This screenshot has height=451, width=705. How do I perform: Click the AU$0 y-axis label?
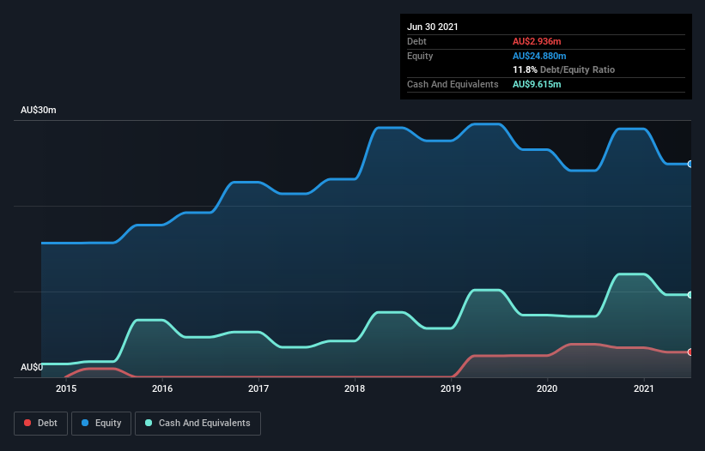(x=32, y=367)
